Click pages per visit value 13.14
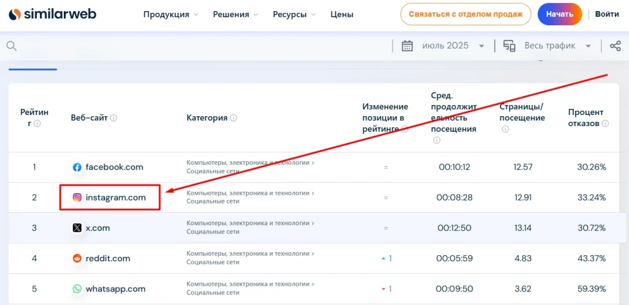The height and width of the screenshot is (305, 629). (523, 228)
